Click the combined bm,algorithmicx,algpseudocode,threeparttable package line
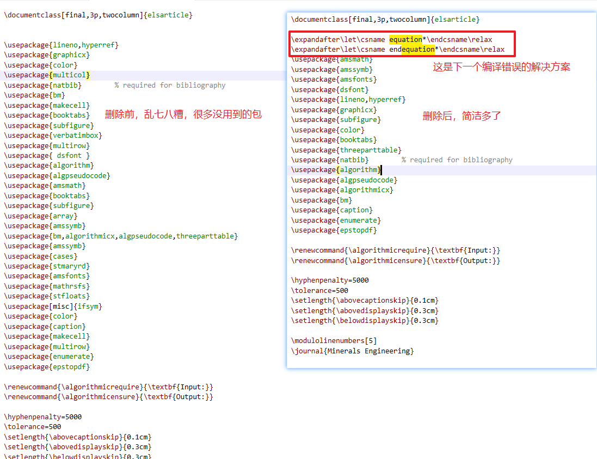This screenshot has width=597, height=459. coord(121,236)
